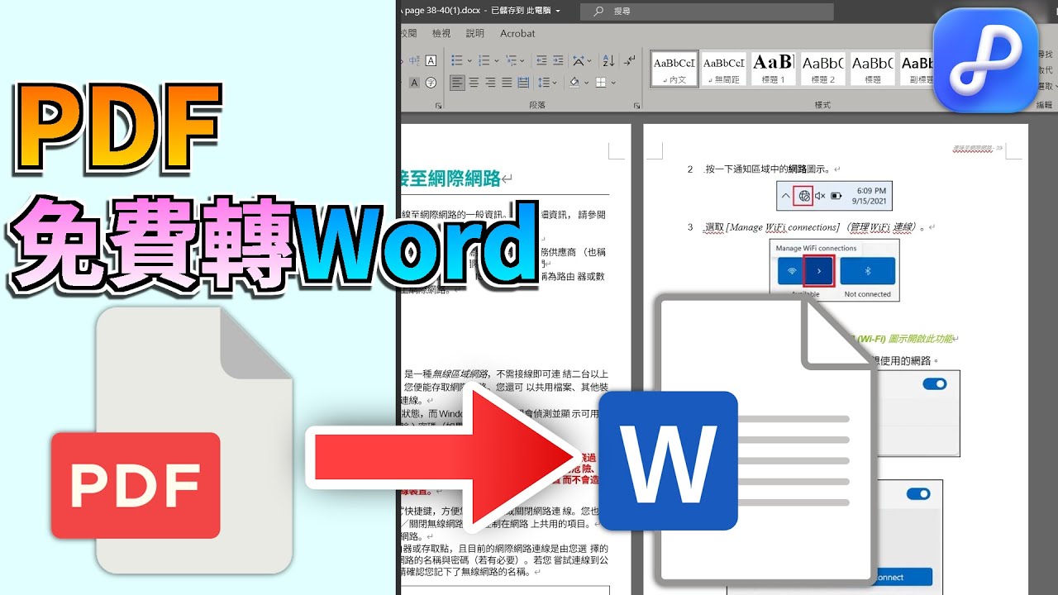Apply the 標題 style from the gallery
Screen dimensions: 1058x595
pos(873,69)
